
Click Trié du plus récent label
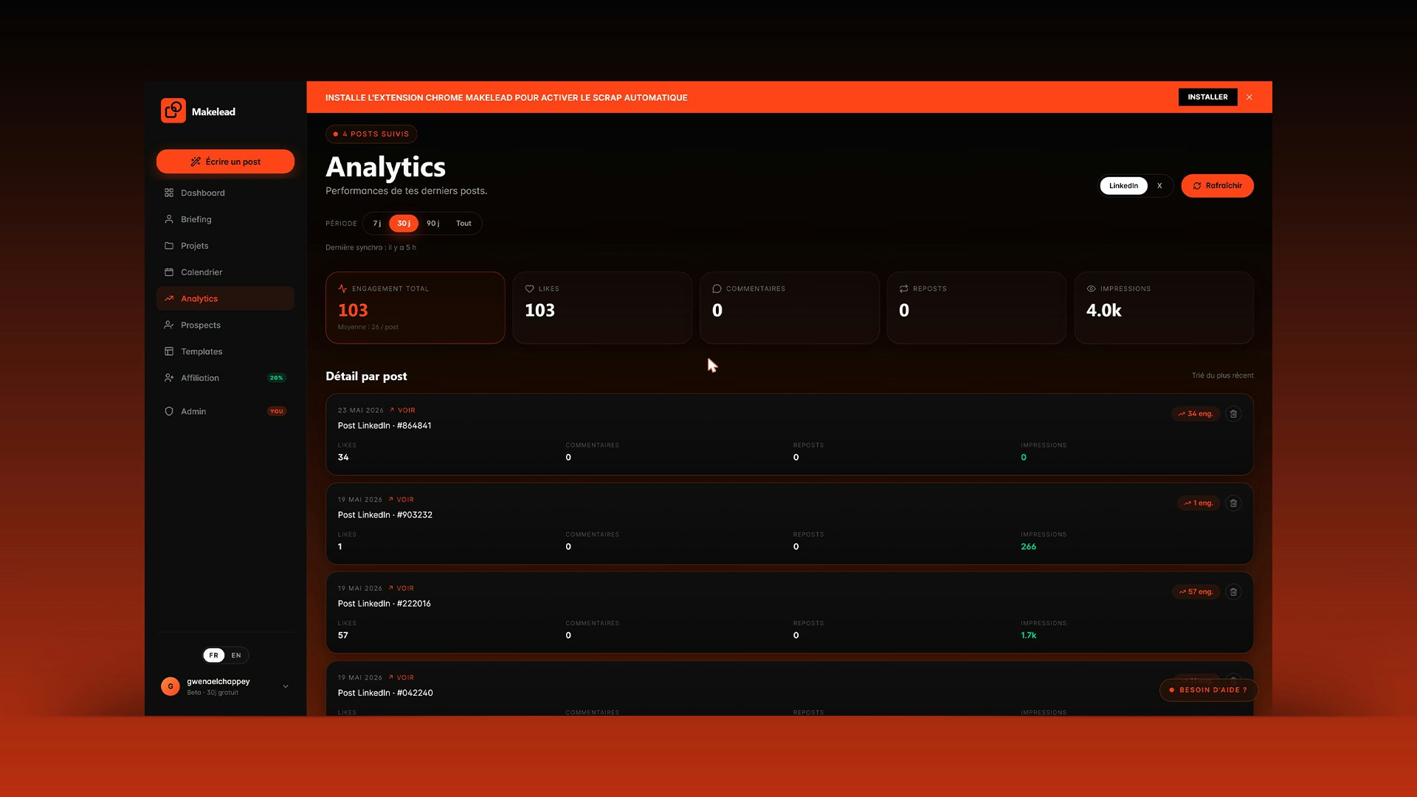(x=1222, y=376)
